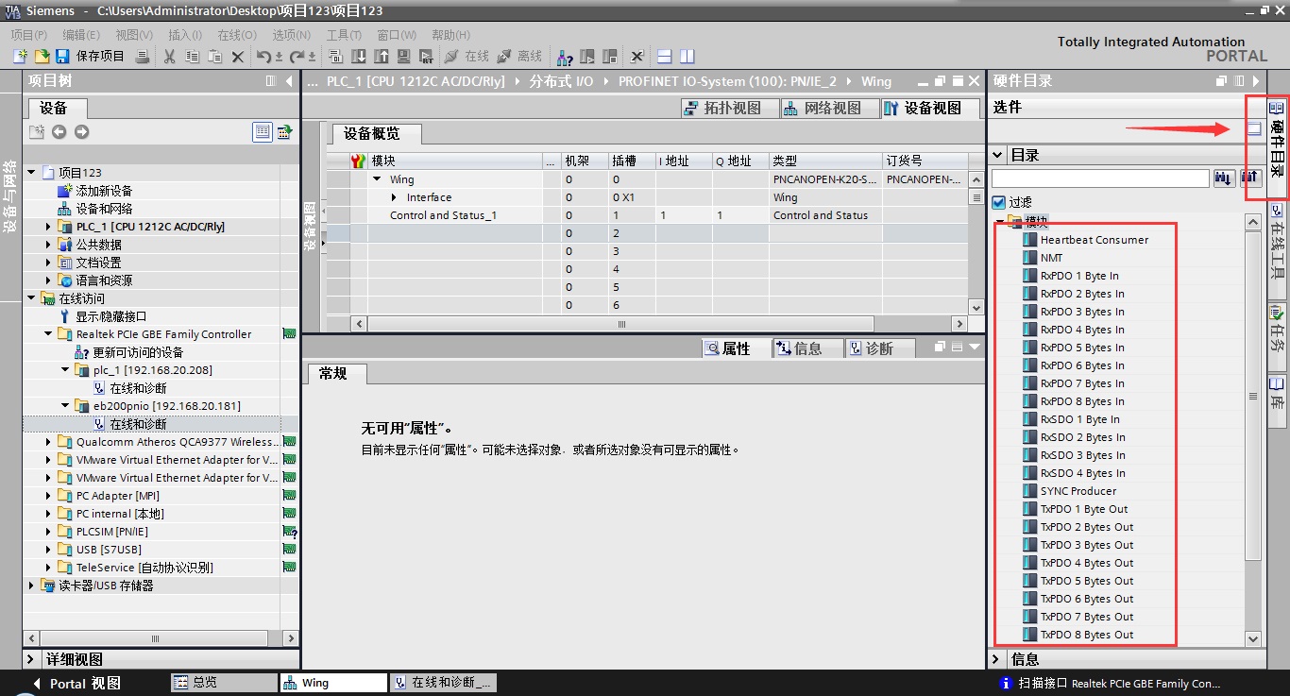Open accessible devices with the network icon
The height and width of the screenshot is (696, 1290).
pyautogui.click(x=565, y=57)
